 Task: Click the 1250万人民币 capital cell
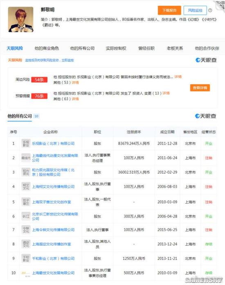coord(134,258)
